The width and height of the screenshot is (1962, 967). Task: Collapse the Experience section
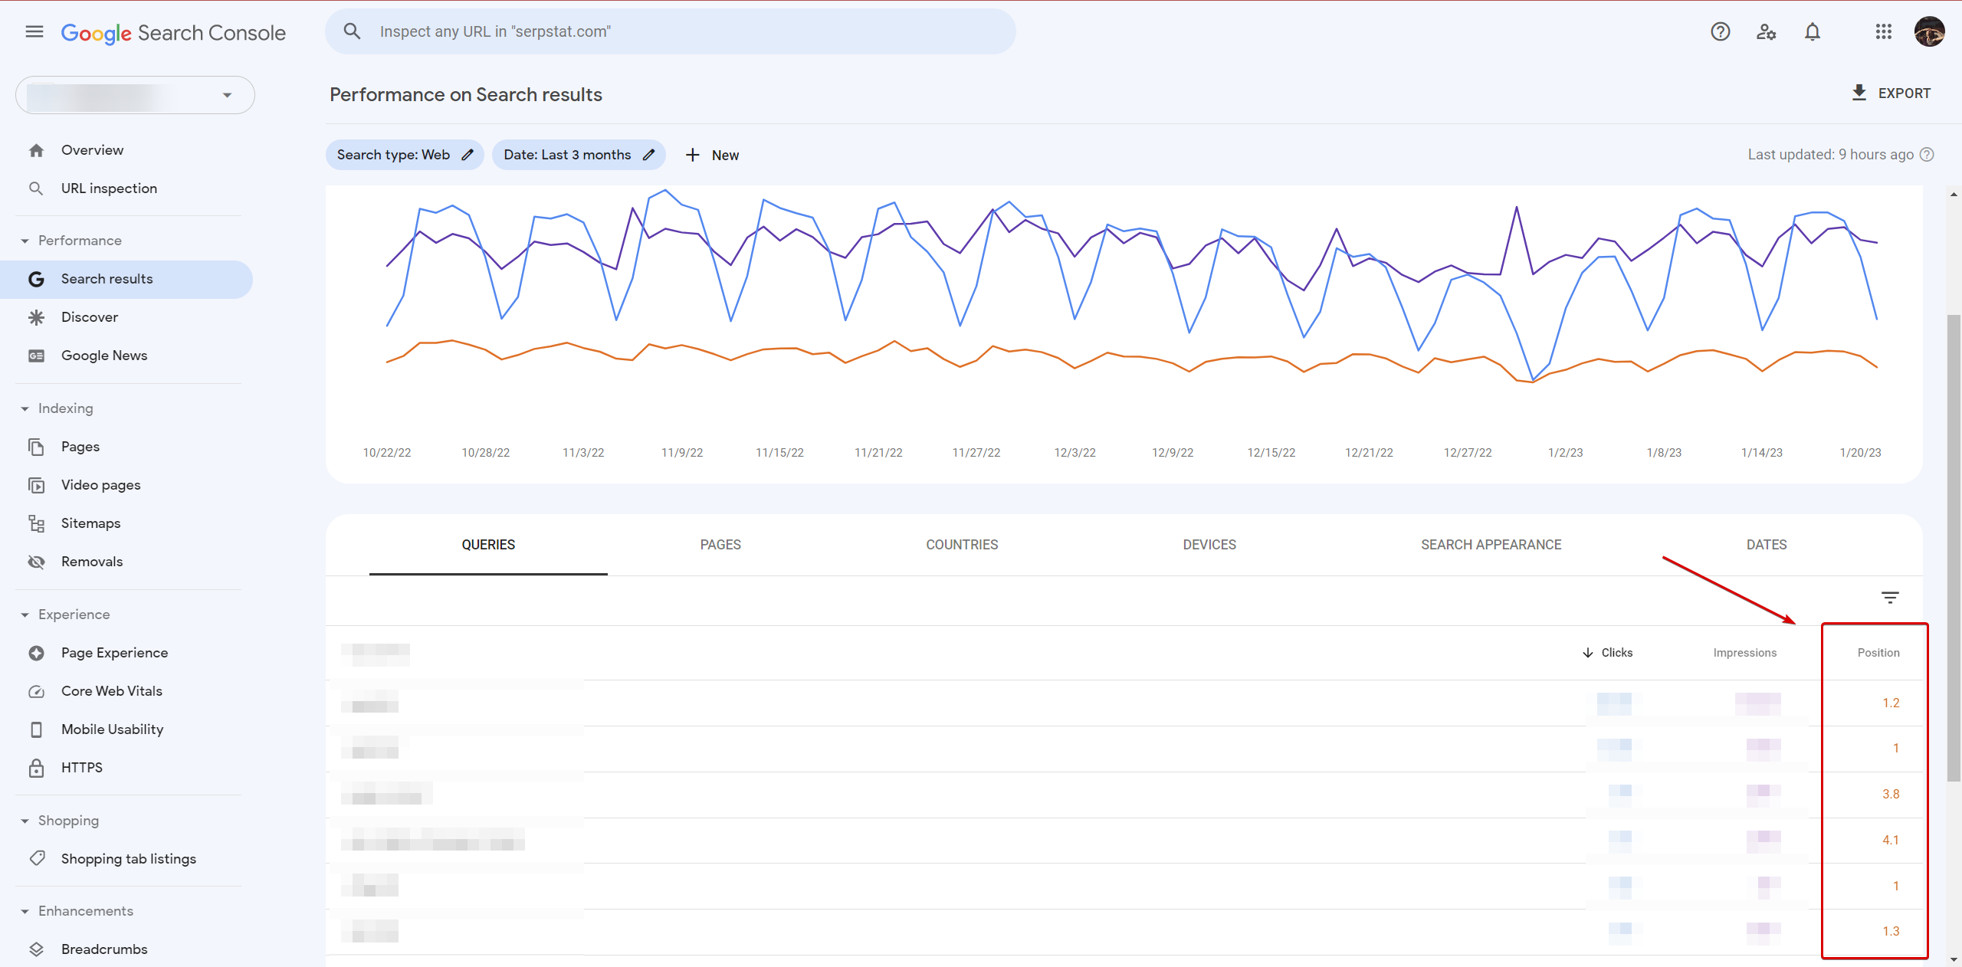coord(25,615)
